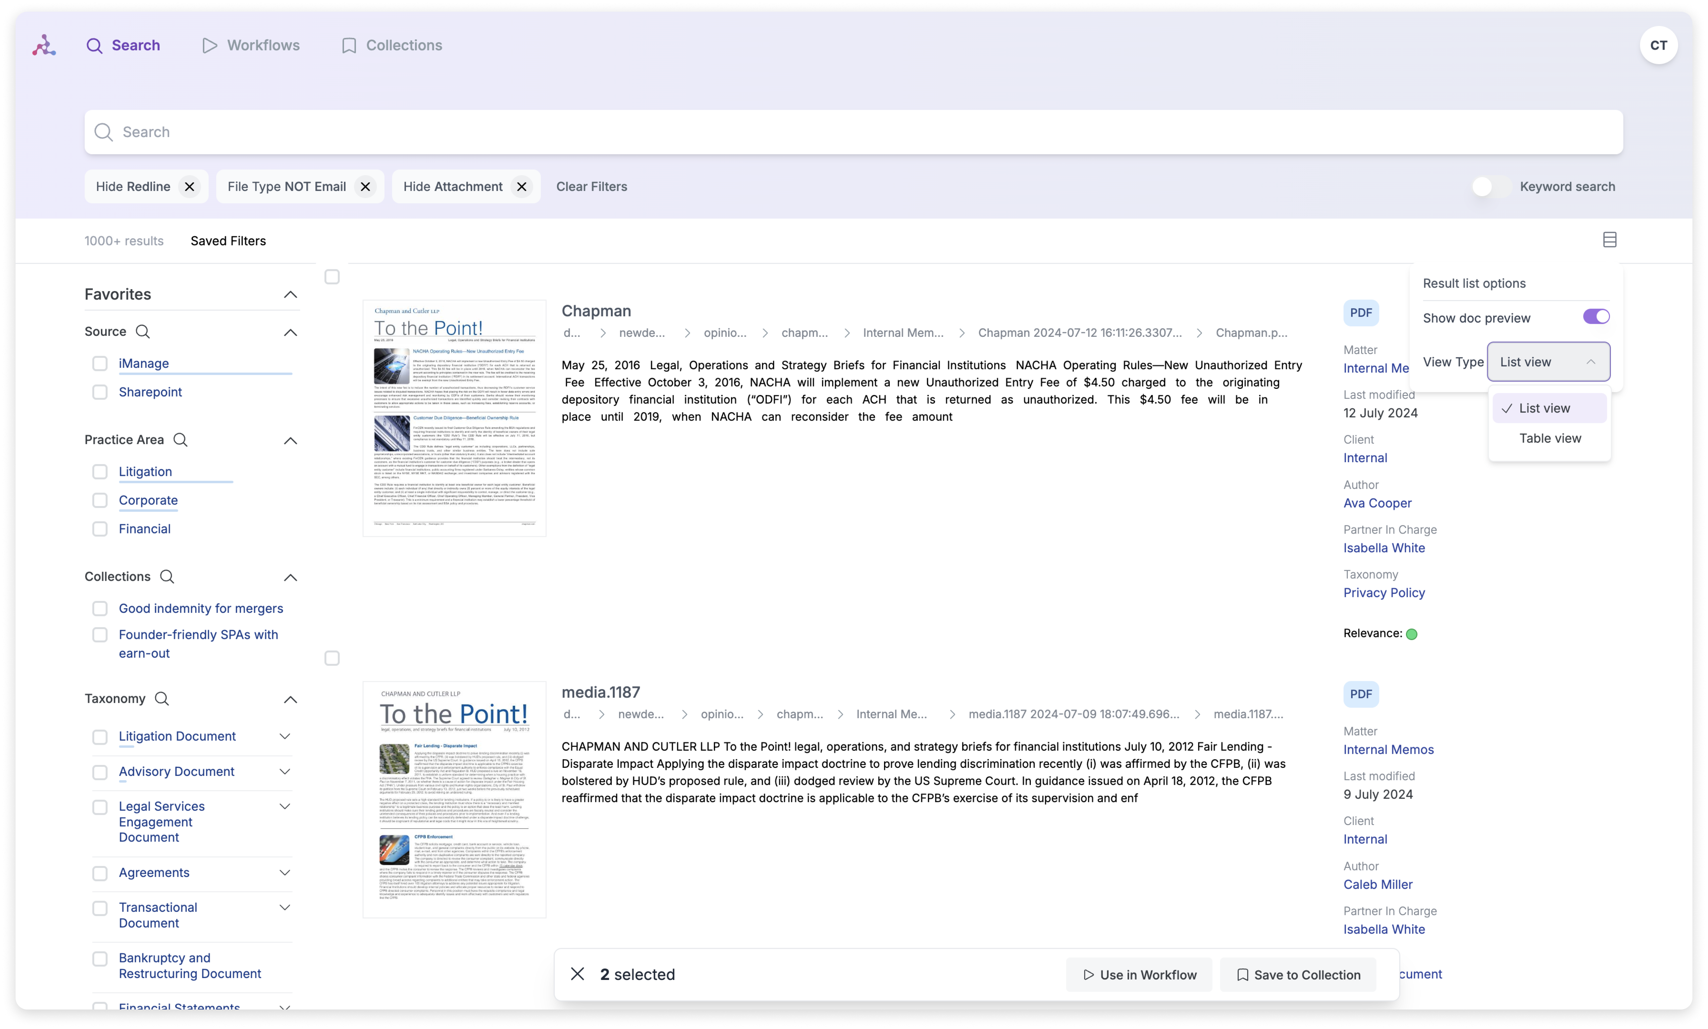This screenshot has width=1708, height=1029.
Task: Collapse the Favorites section
Action: coord(290,295)
